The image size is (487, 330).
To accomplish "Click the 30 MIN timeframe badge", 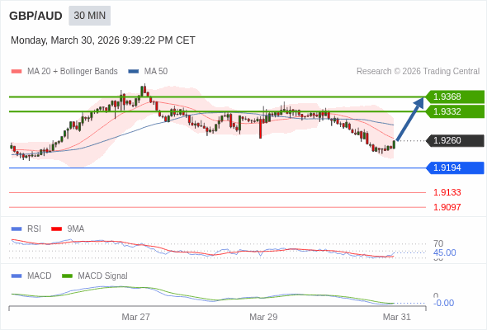I will [x=89, y=16].
